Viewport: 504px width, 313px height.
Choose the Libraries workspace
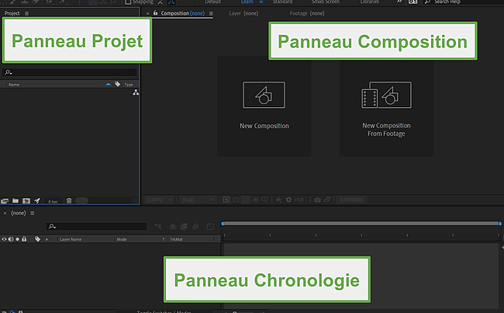(369, 2)
